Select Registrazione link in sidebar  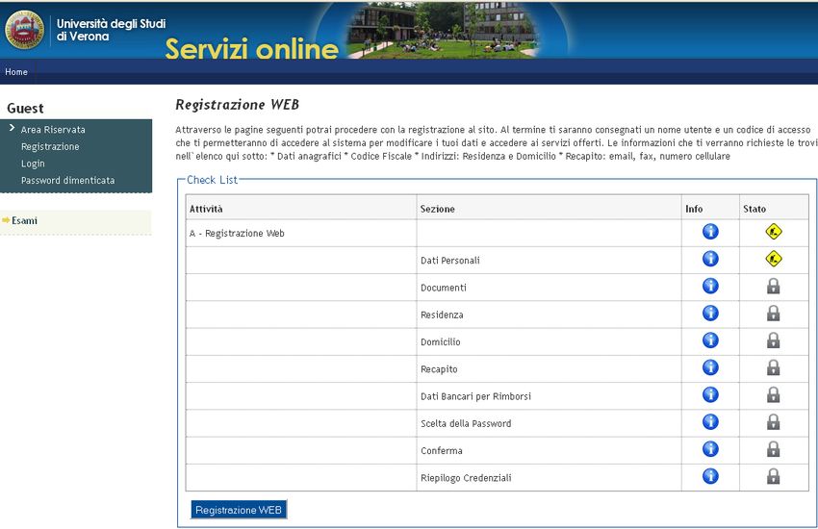pyautogui.click(x=50, y=146)
